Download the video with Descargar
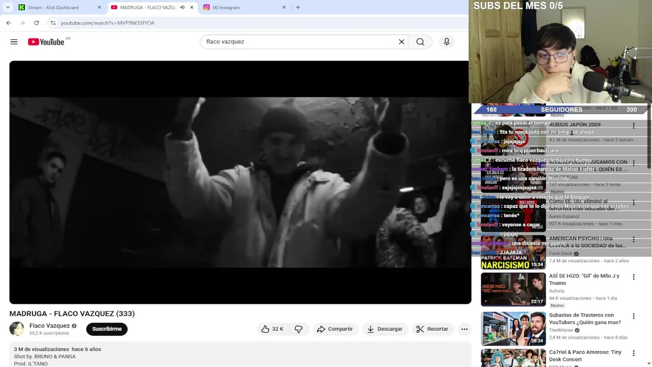 [x=385, y=329]
